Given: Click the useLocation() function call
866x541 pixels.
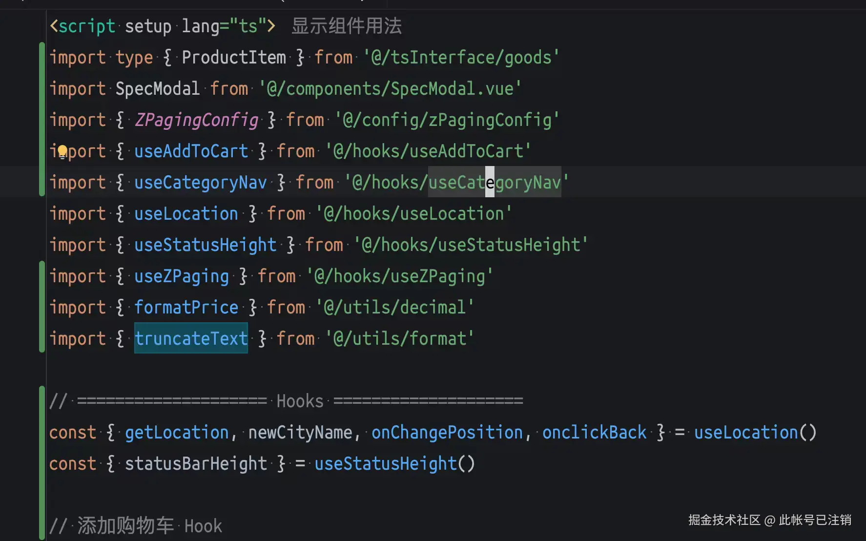Looking at the screenshot, I should [x=755, y=433].
